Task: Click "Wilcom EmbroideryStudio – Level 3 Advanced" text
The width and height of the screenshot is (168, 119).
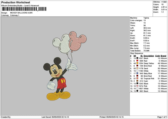Action: (x=20, y=6)
